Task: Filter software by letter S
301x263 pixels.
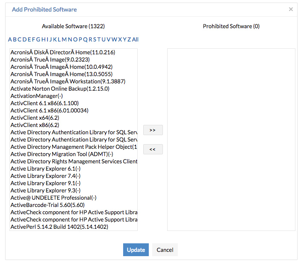Action: click(x=94, y=39)
